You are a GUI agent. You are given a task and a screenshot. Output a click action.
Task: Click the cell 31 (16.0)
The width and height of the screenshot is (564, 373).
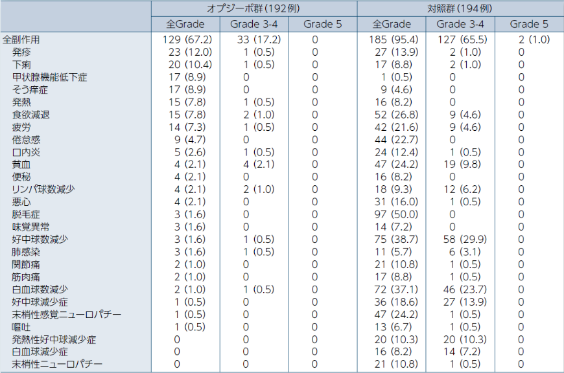397,201
